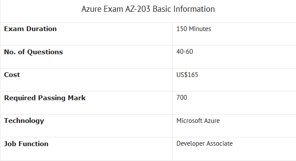Click the table title Azure Exam AZ-203 Basic Information
This screenshot has width=296, height=161.
pos(148,9)
